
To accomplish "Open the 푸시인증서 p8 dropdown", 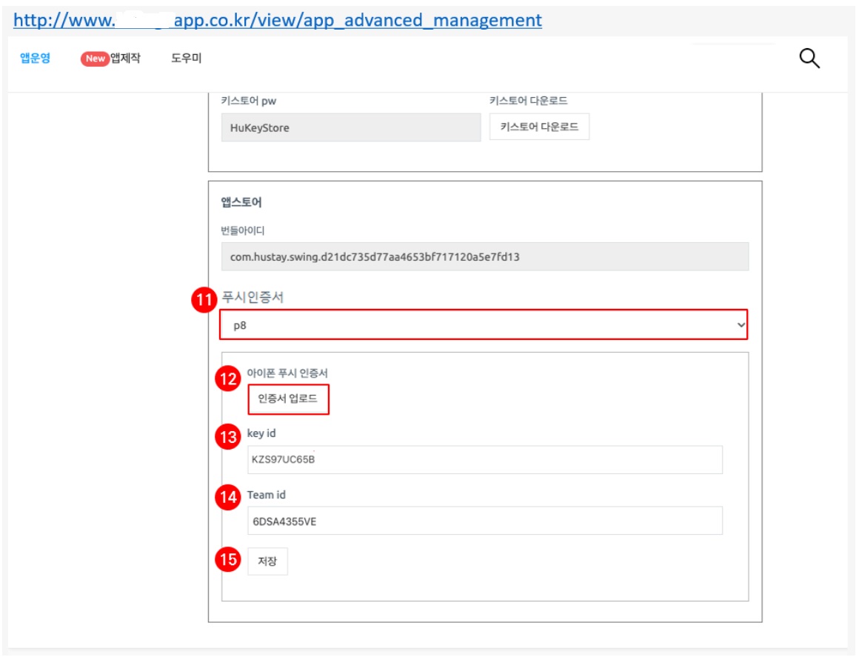I will [484, 325].
